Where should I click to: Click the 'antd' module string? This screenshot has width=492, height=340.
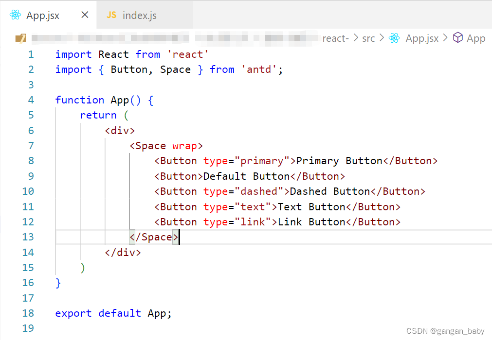(259, 69)
